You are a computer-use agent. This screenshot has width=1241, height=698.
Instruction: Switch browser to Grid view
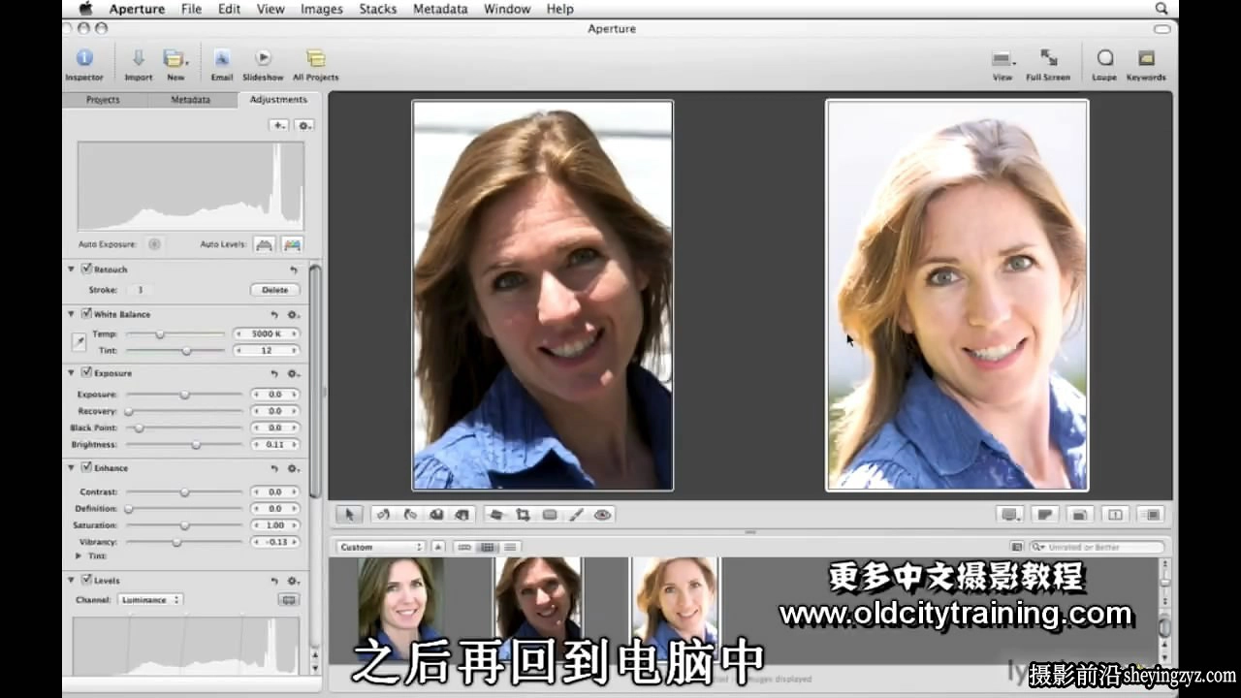tap(488, 547)
